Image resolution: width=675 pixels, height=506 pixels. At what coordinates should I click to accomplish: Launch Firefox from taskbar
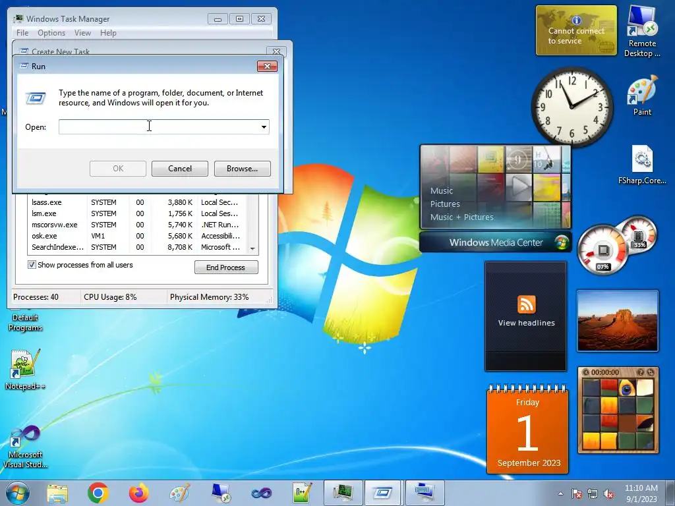(x=138, y=493)
